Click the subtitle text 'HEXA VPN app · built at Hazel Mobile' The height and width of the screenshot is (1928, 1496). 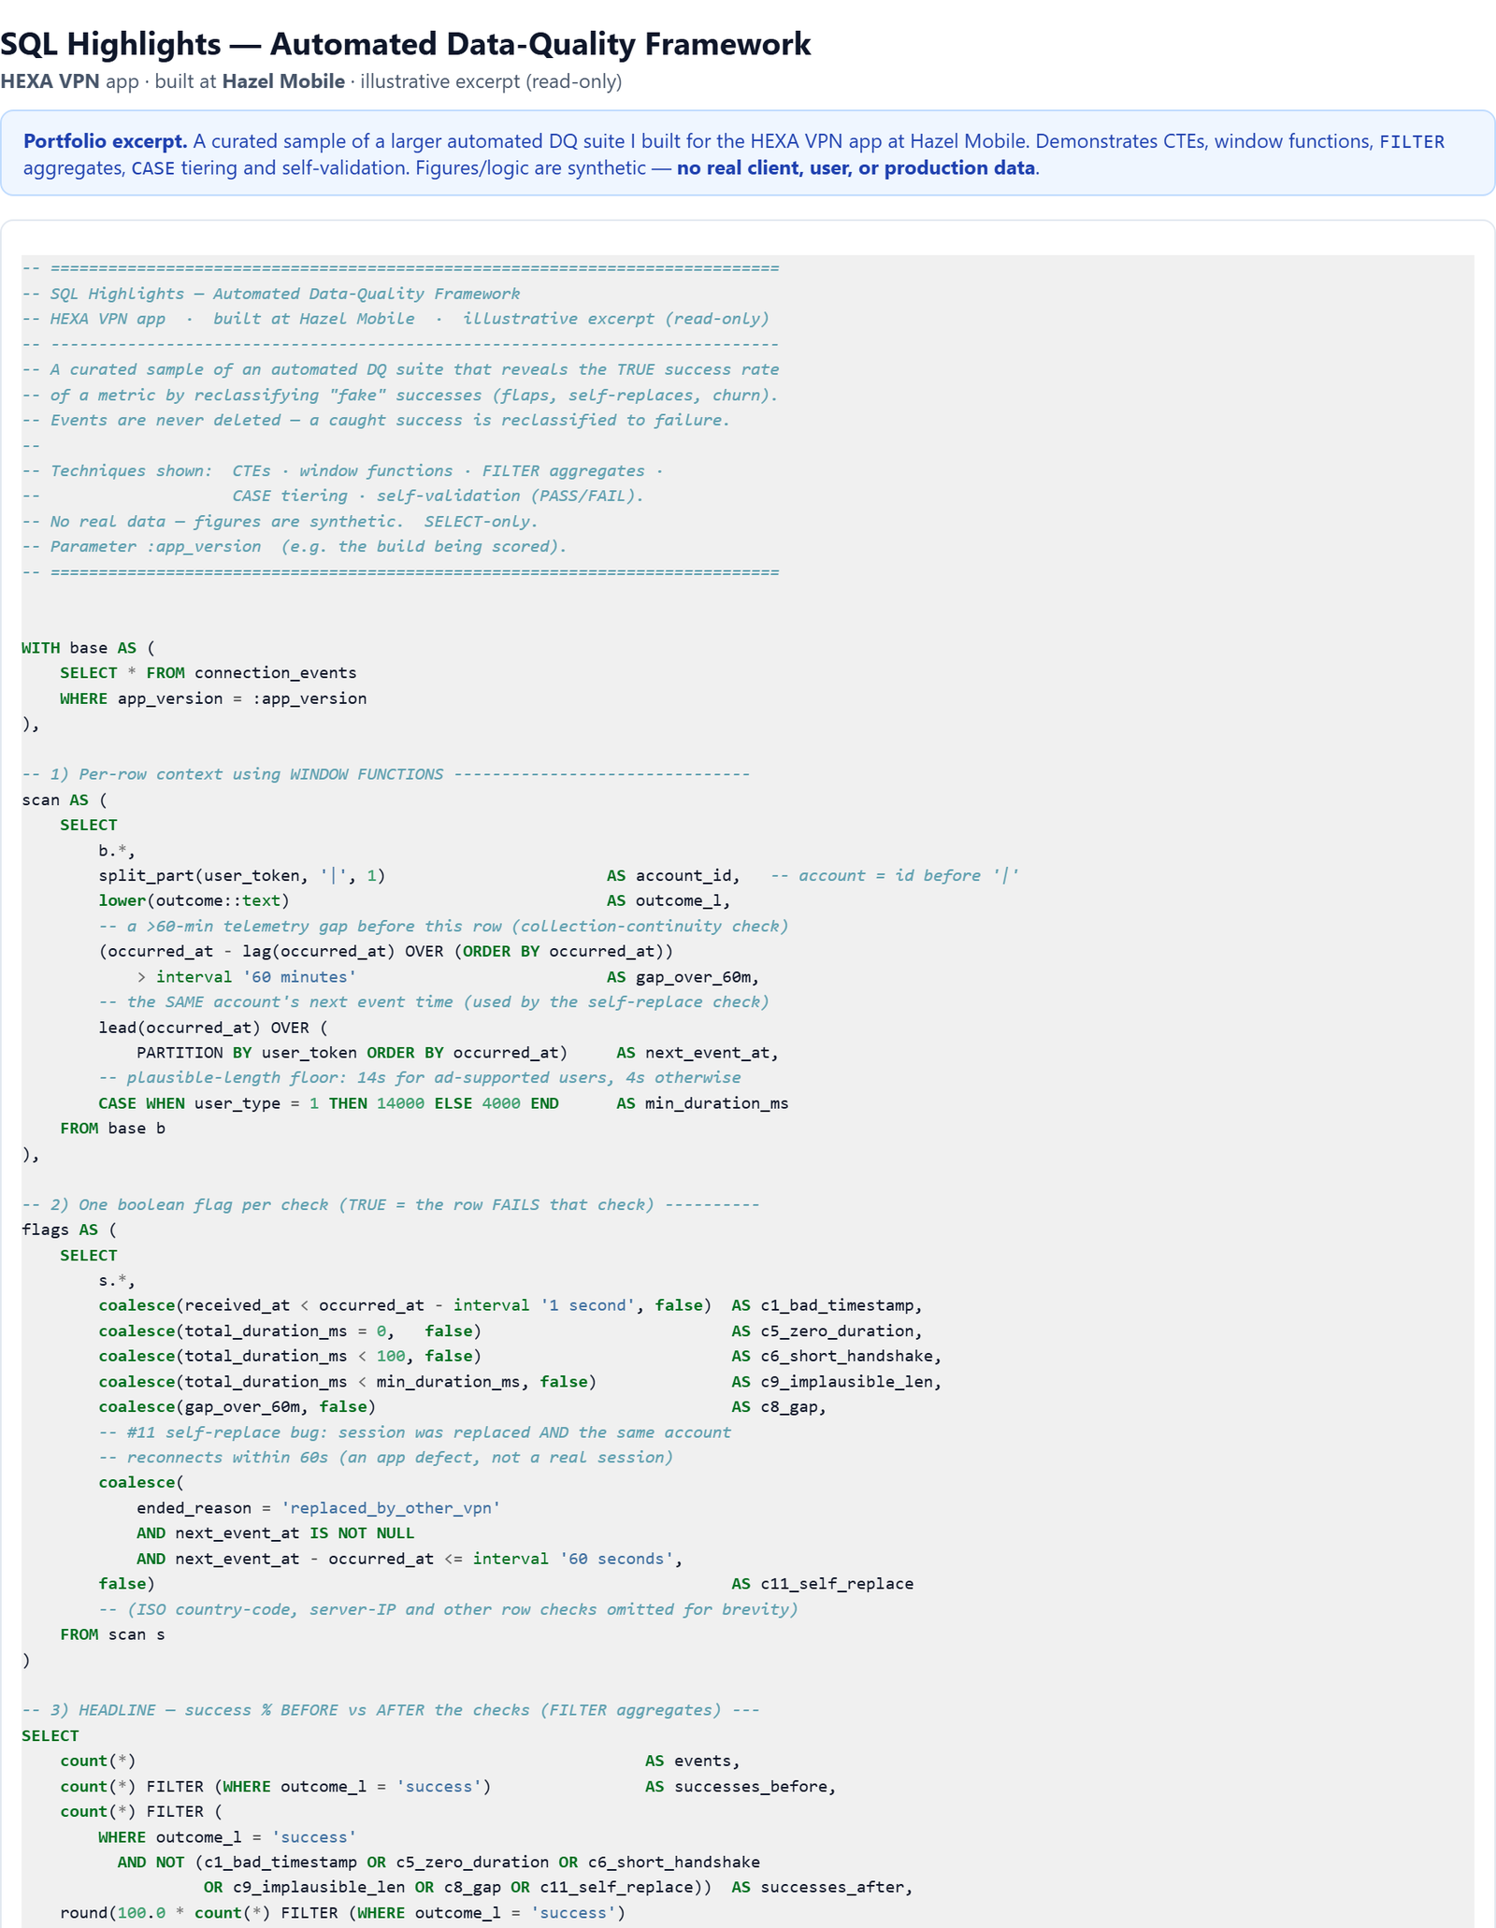tap(172, 81)
